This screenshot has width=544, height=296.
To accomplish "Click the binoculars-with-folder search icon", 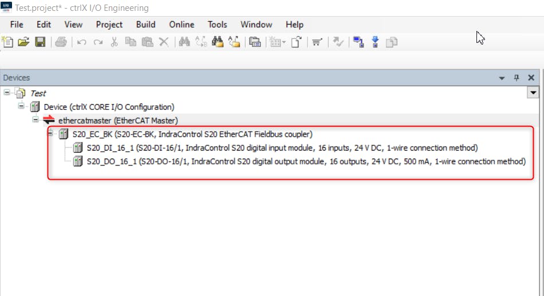I will click(x=218, y=42).
